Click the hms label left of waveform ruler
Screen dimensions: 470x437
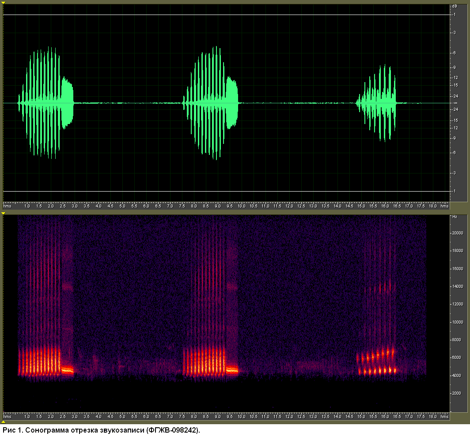[x=7, y=206]
